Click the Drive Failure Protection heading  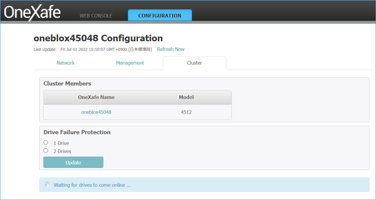pos(77,132)
